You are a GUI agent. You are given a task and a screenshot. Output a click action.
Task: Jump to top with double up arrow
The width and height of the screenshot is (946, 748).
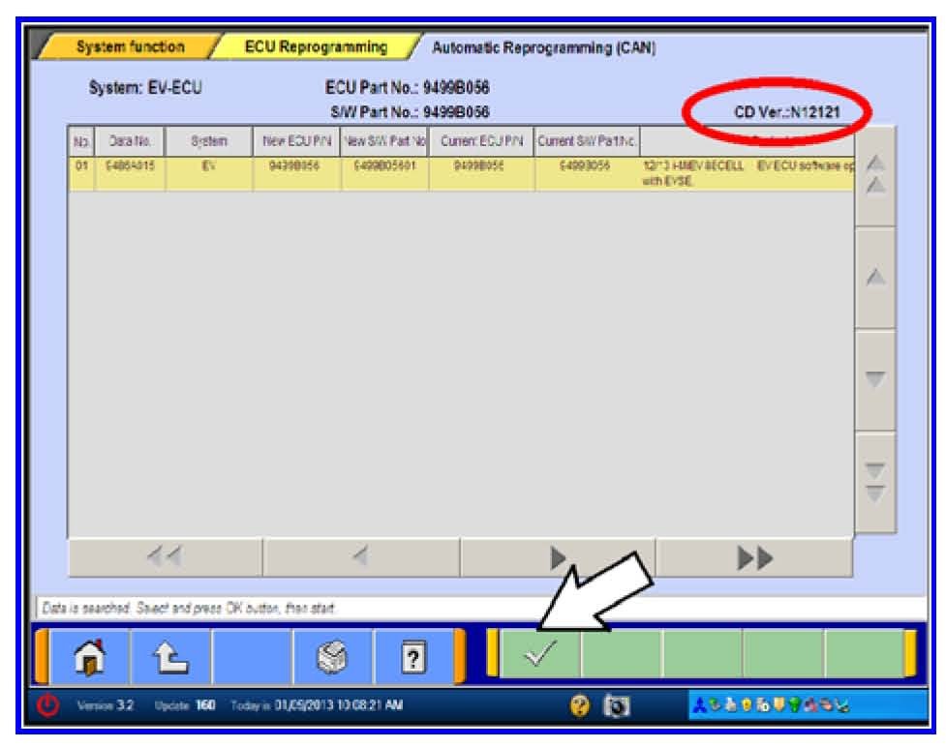point(874,176)
